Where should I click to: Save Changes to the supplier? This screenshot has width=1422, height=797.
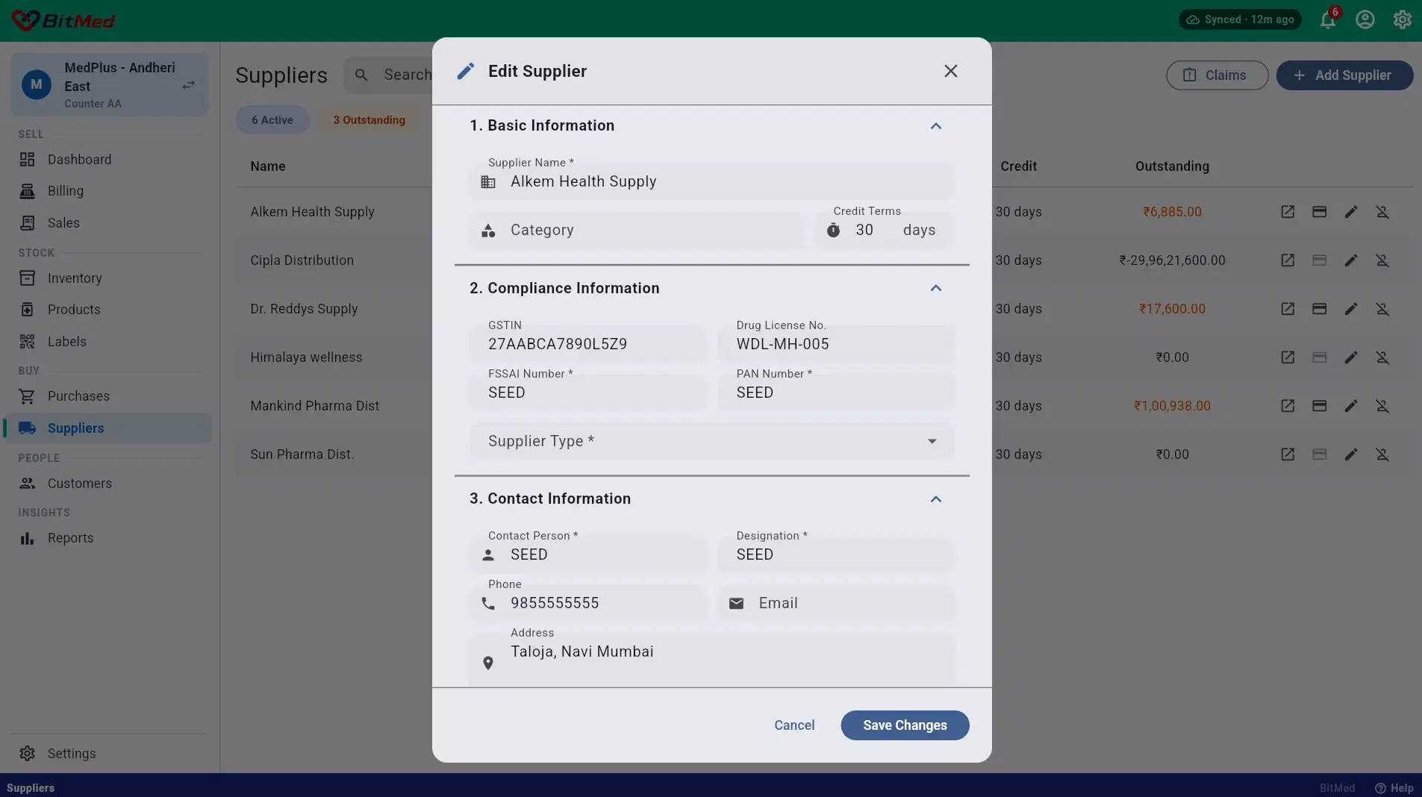(905, 725)
